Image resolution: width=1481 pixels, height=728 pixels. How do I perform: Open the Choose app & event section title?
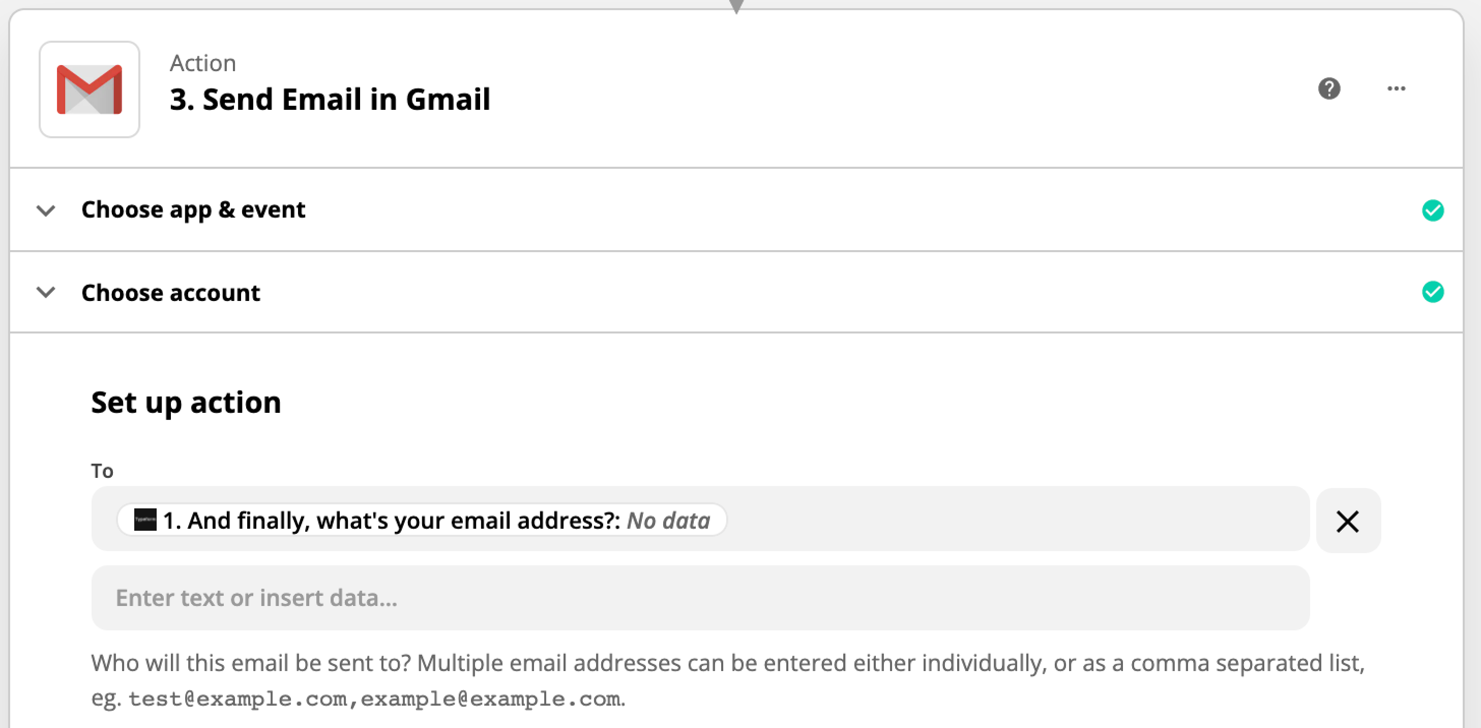[x=193, y=210]
